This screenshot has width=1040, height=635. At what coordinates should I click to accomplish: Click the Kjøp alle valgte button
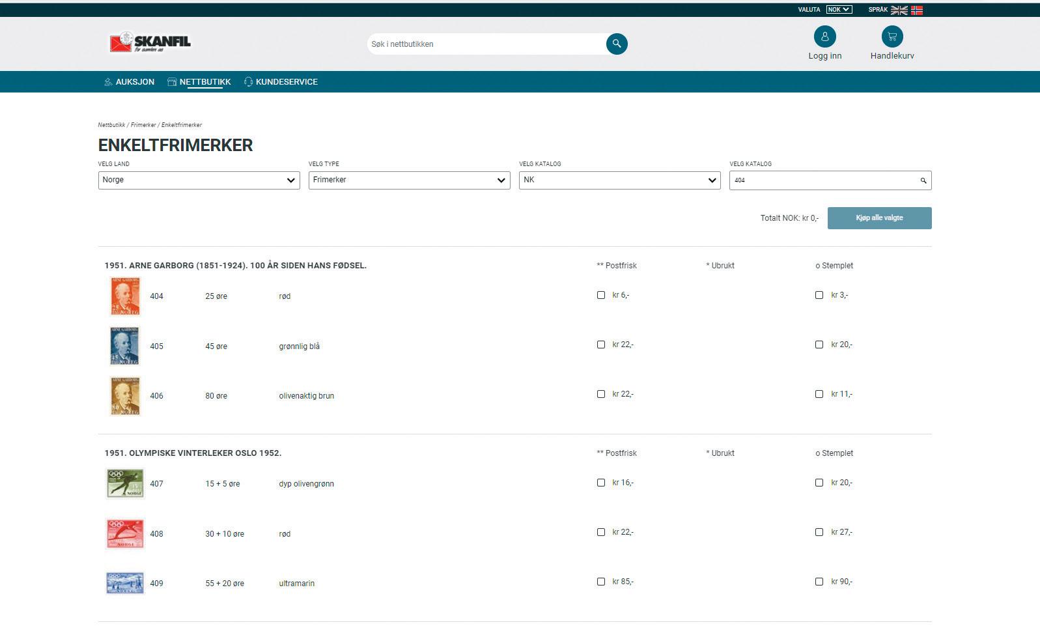(879, 218)
